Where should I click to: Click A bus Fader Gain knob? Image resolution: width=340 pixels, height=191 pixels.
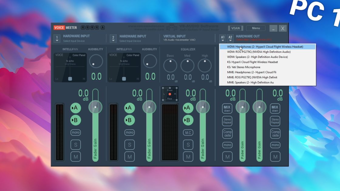click(x=243, y=107)
